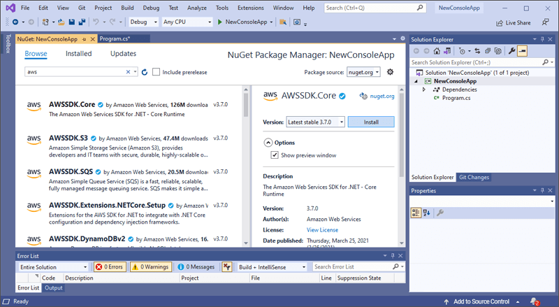The width and height of the screenshot is (559, 307).
Task: Click Property Pages wrench in Properties panel
Action: coord(440,213)
